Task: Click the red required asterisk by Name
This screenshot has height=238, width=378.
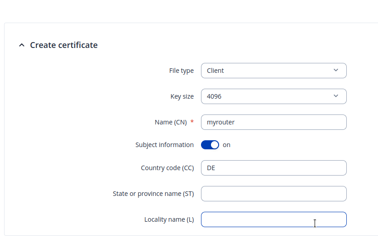Action: (x=192, y=122)
